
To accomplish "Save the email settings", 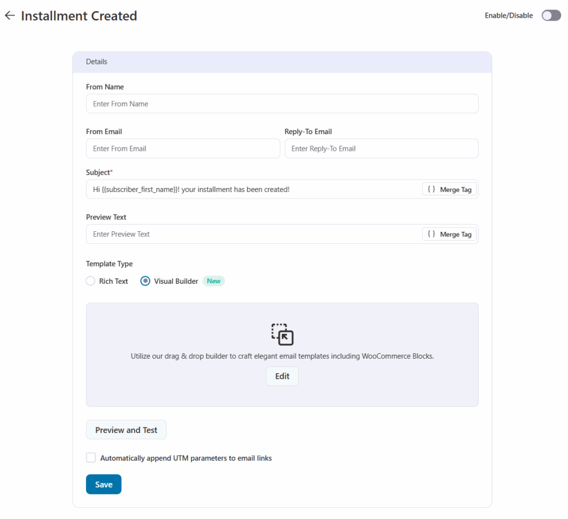I will pos(104,484).
